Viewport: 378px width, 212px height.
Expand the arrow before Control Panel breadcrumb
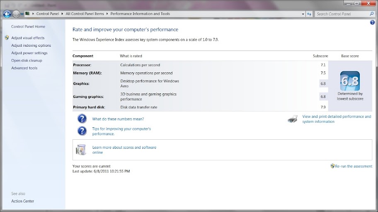click(x=33, y=14)
